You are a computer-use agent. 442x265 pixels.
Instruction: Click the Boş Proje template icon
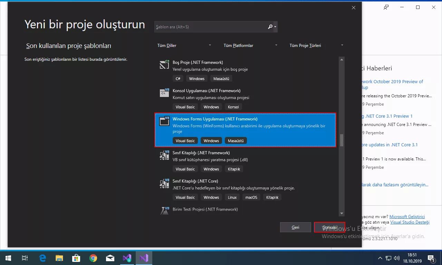[164, 64]
